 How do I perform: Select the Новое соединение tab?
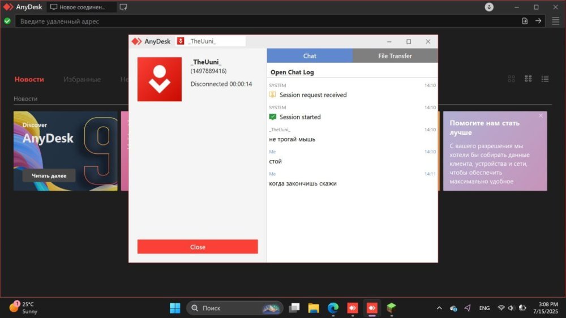(81, 7)
